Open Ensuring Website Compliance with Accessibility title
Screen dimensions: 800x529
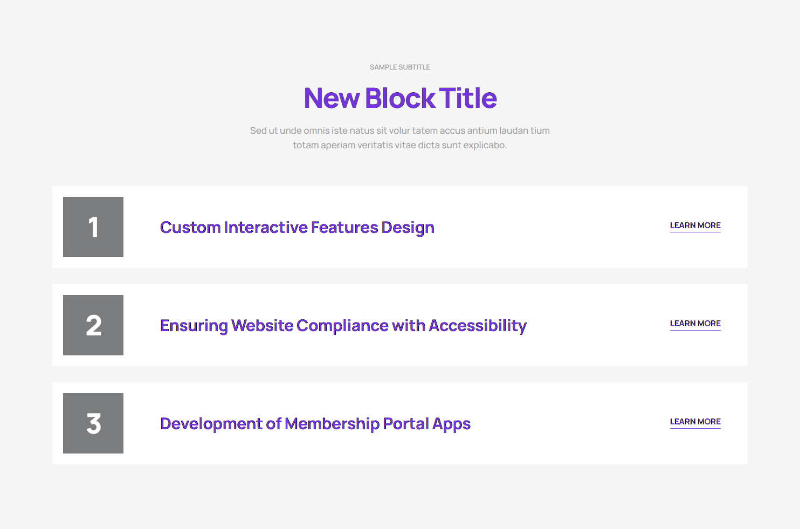pyautogui.click(x=343, y=326)
